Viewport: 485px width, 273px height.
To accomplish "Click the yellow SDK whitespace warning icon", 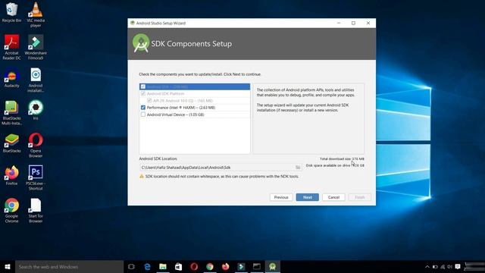I will [142, 176].
